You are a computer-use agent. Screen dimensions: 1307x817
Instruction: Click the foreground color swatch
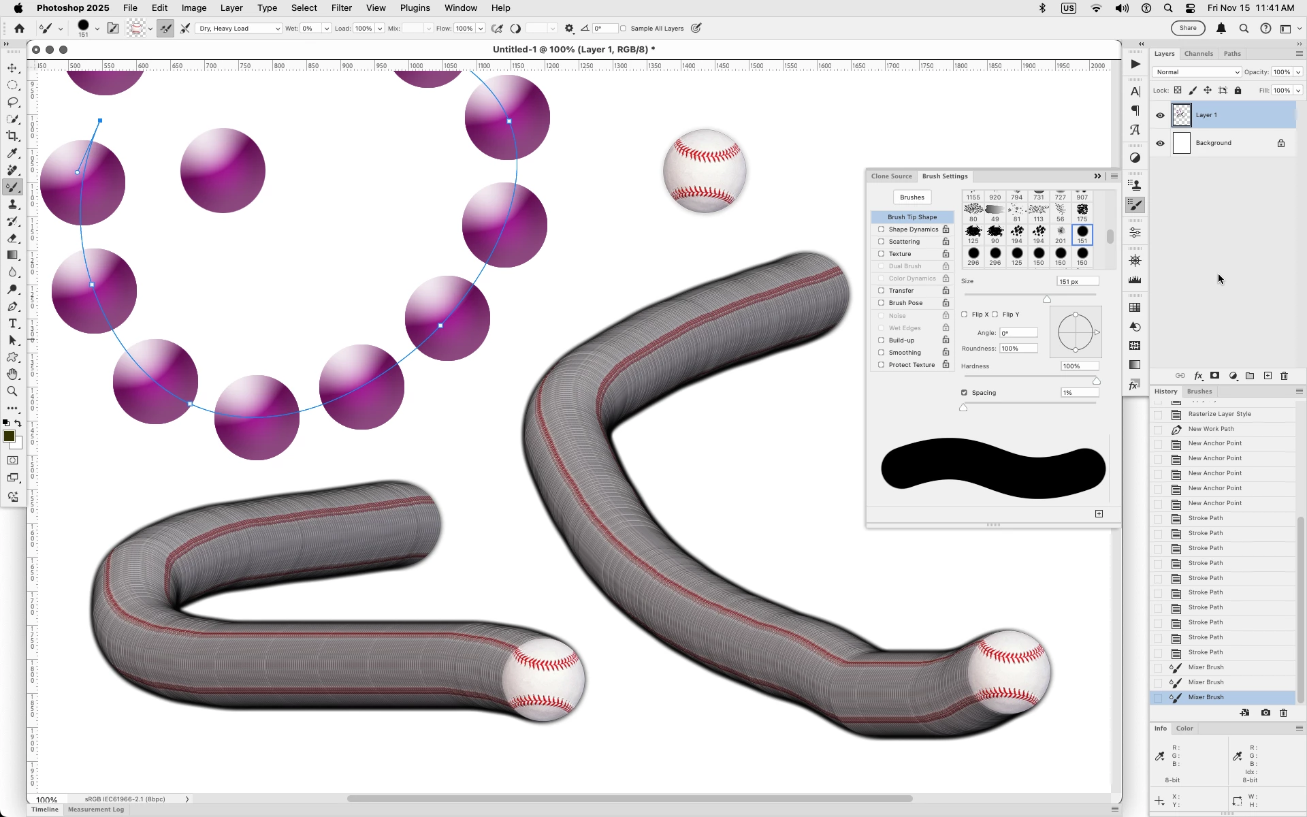9,436
